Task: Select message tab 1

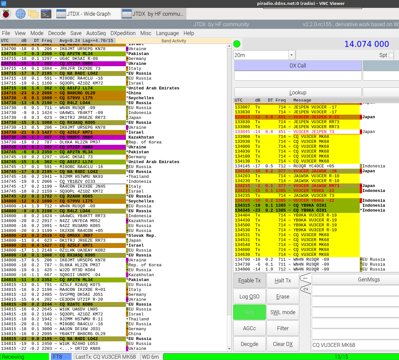Action: coord(305,279)
